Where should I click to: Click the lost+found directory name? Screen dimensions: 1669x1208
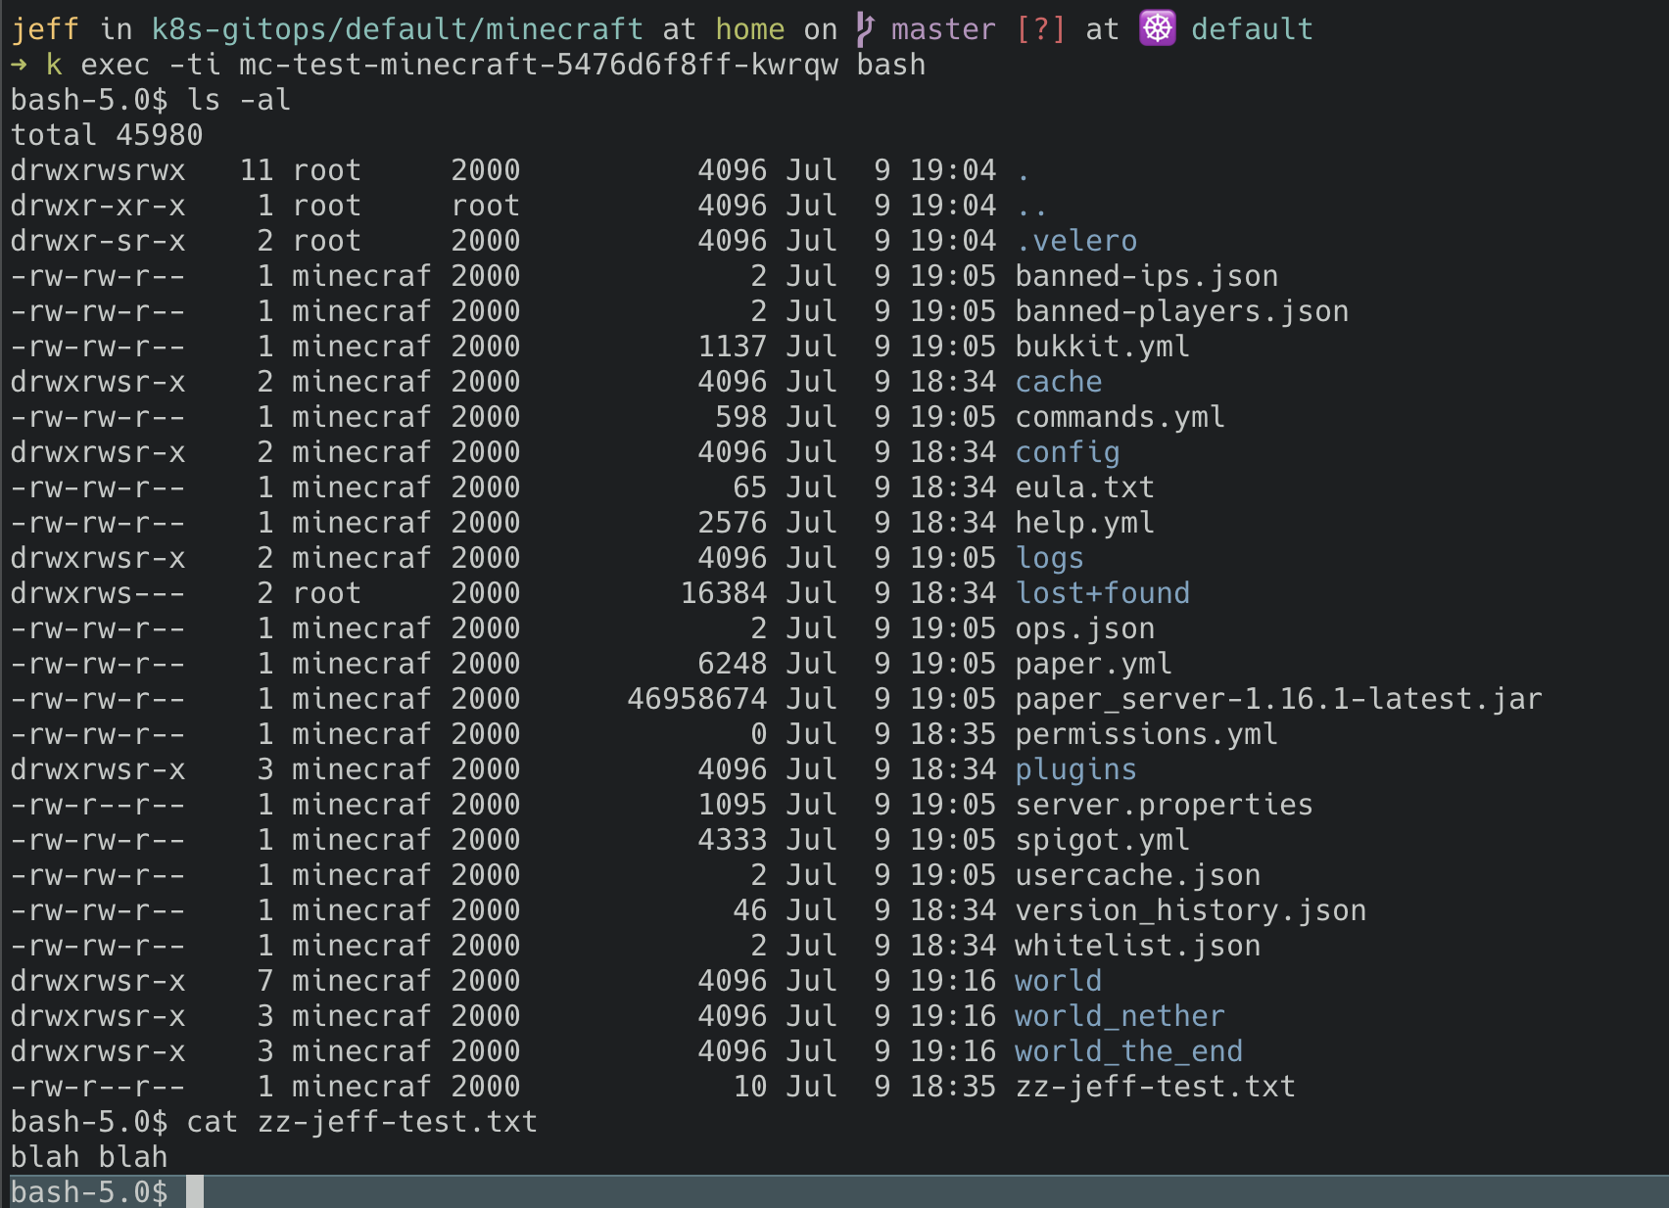coord(1102,592)
